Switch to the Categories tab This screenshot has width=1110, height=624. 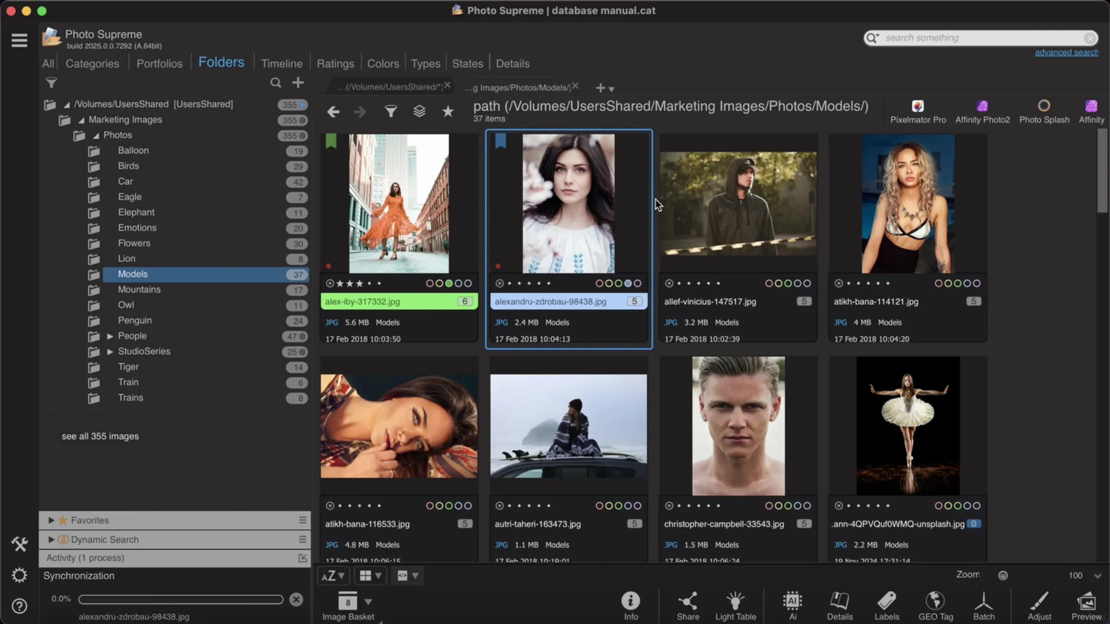[x=92, y=64]
